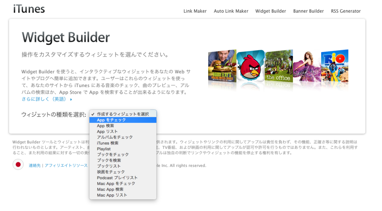Image resolution: width=382 pixels, height=211 pixels.
Task: Open the Widget Builder nav link
Action: click(x=271, y=11)
